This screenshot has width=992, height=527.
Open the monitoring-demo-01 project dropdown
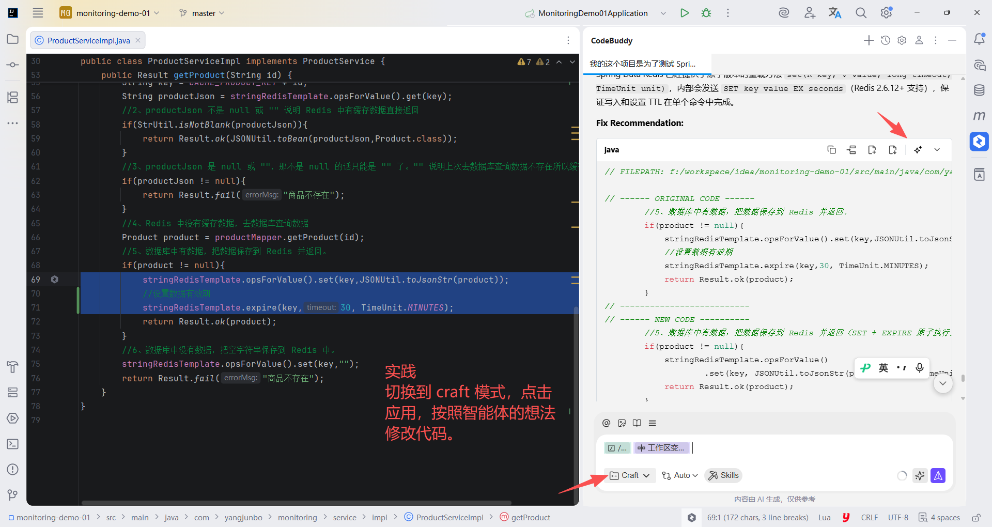click(x=110, y=13)
